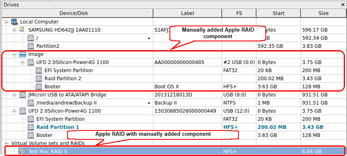347x156 pixels.
Task: Click the root '/' partition icon
Action: tap(31, 38)
